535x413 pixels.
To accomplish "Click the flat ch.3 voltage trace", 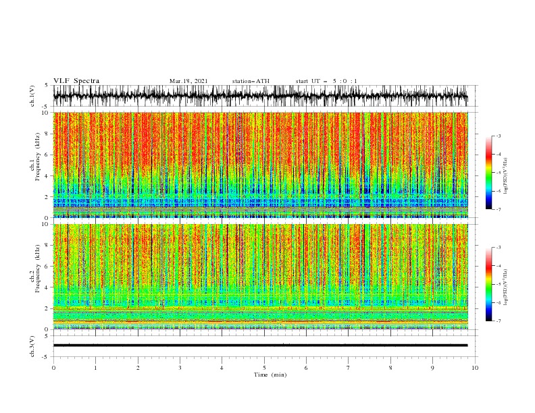I will coord(260,346).
